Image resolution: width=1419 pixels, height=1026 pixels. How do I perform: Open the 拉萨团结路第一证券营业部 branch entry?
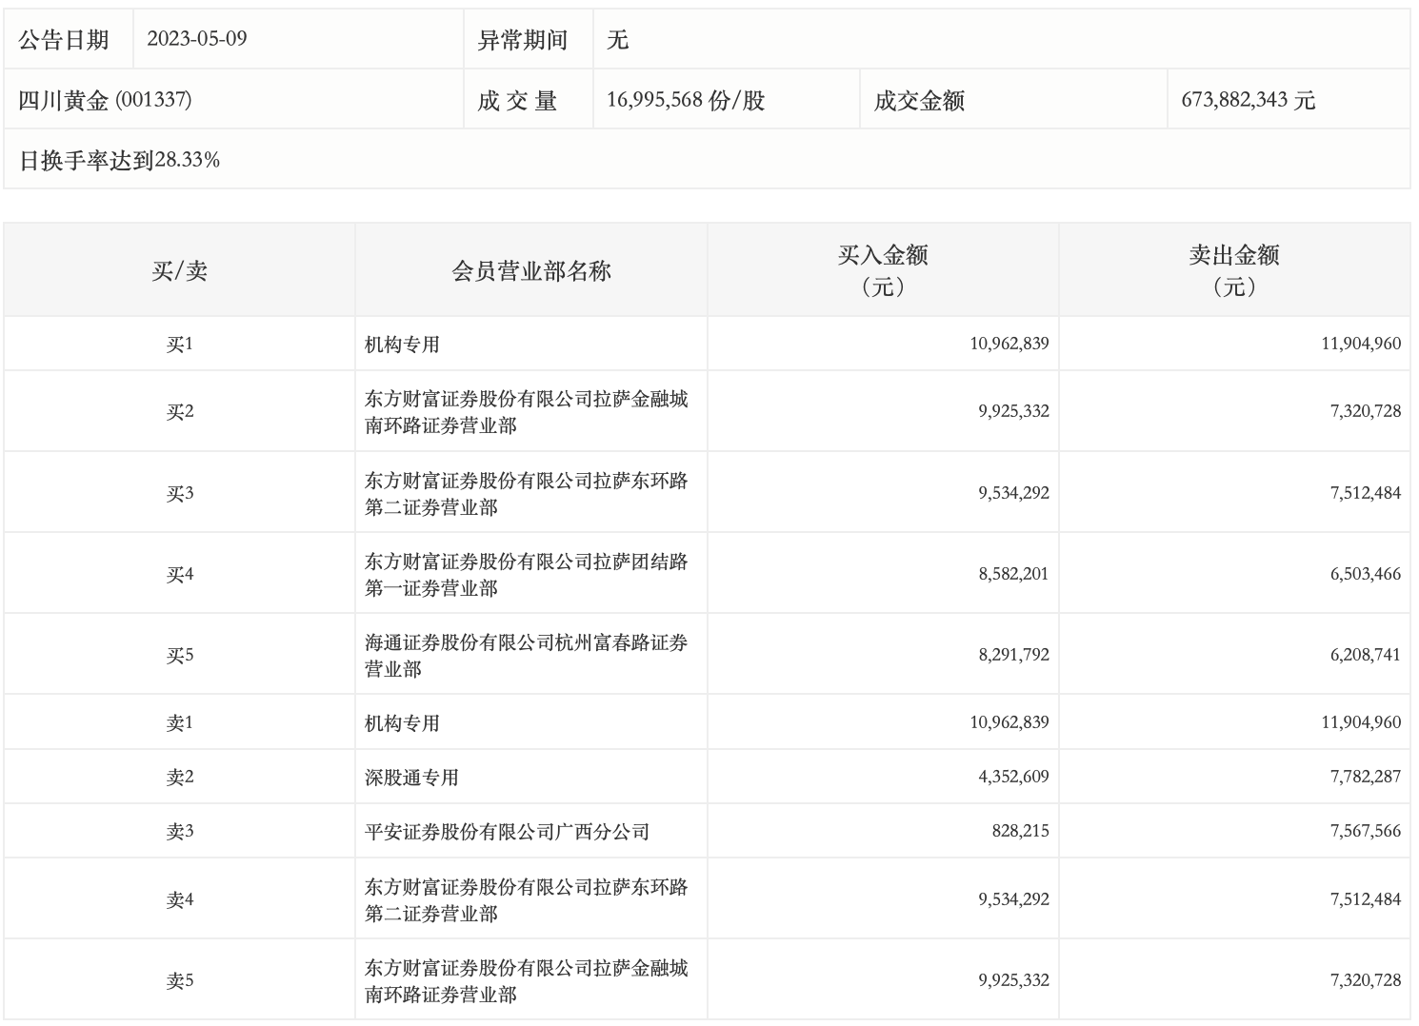526,575
